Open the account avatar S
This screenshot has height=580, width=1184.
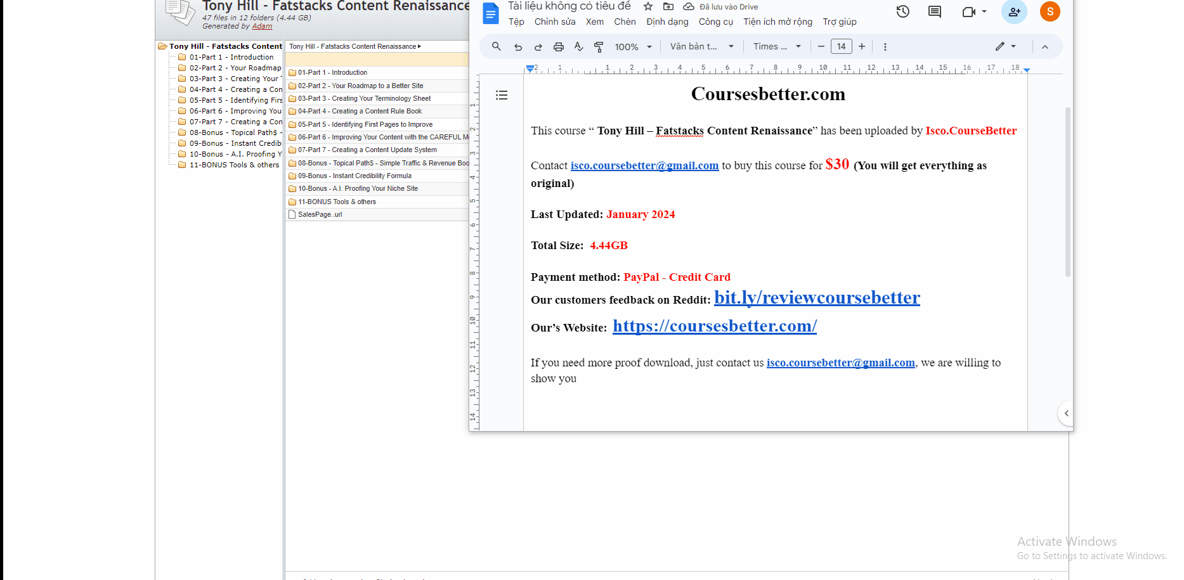coord(1050,11)
